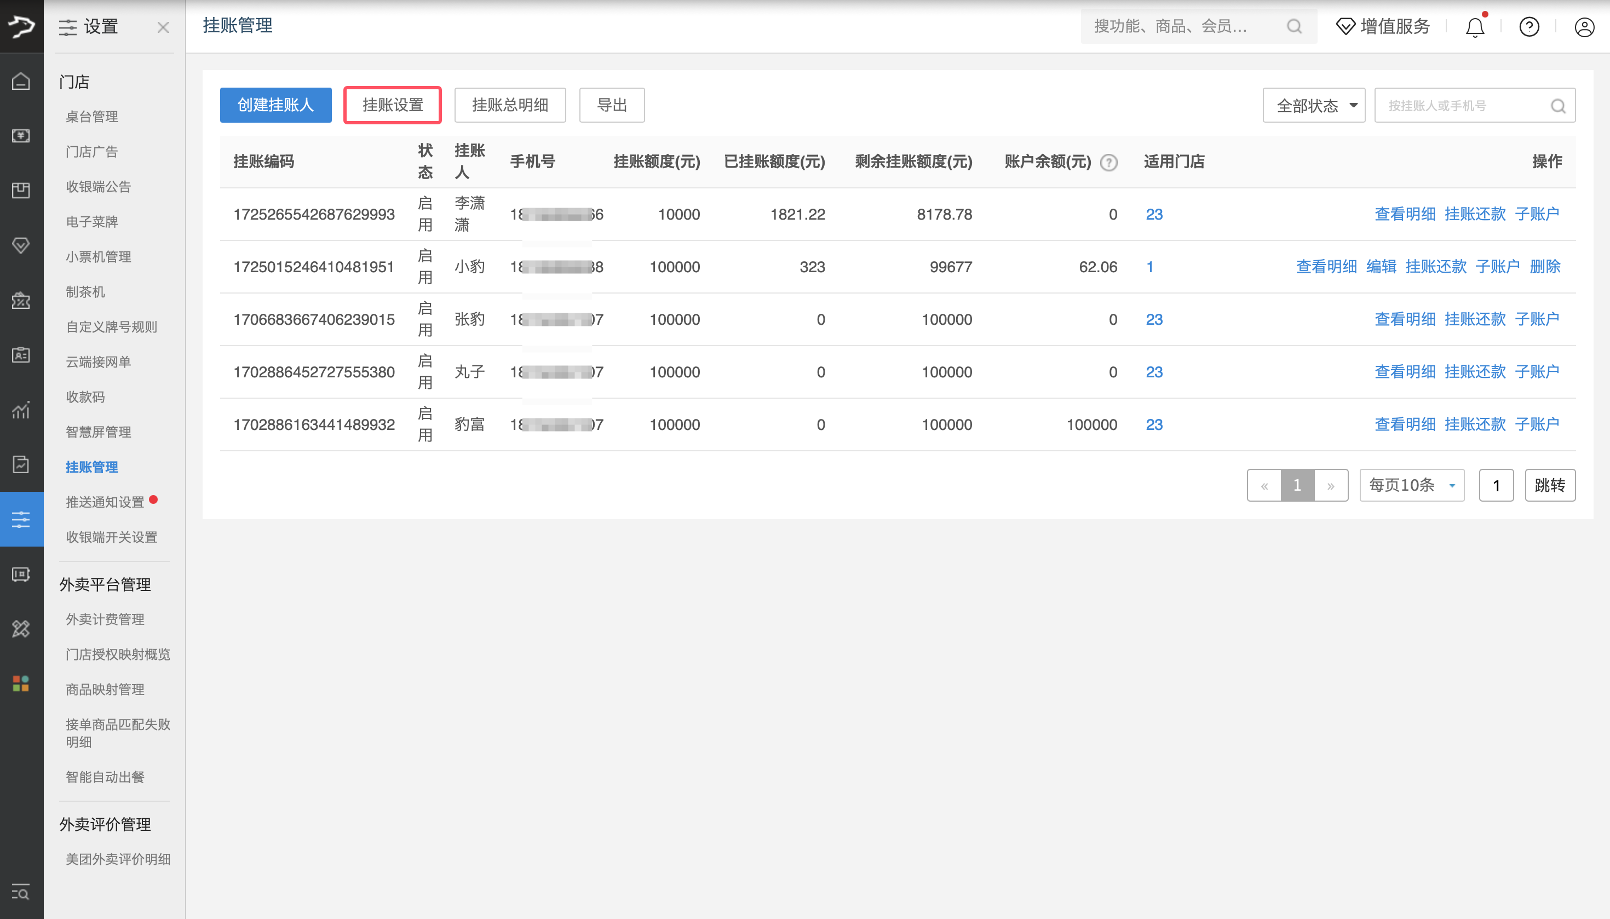Image resolution: width=1610 pixels, height=919 pixels.
Task: Open 挂账设置 button
Action: (393, 105)
